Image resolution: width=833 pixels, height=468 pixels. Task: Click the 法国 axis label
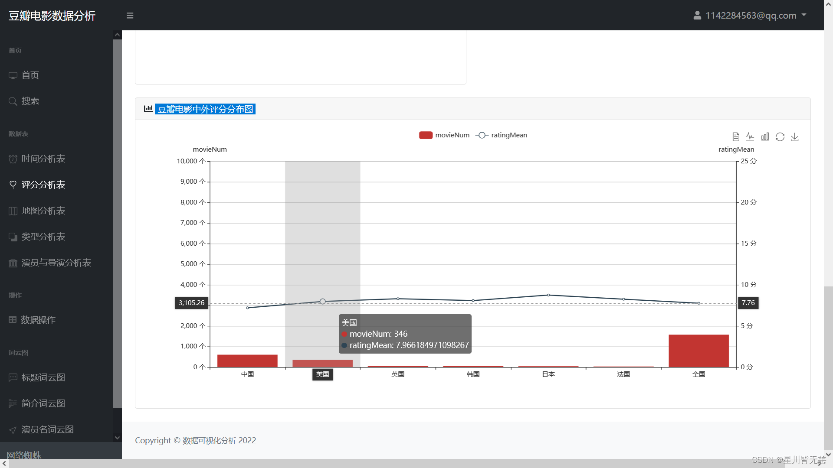click(x=623, y=374)
